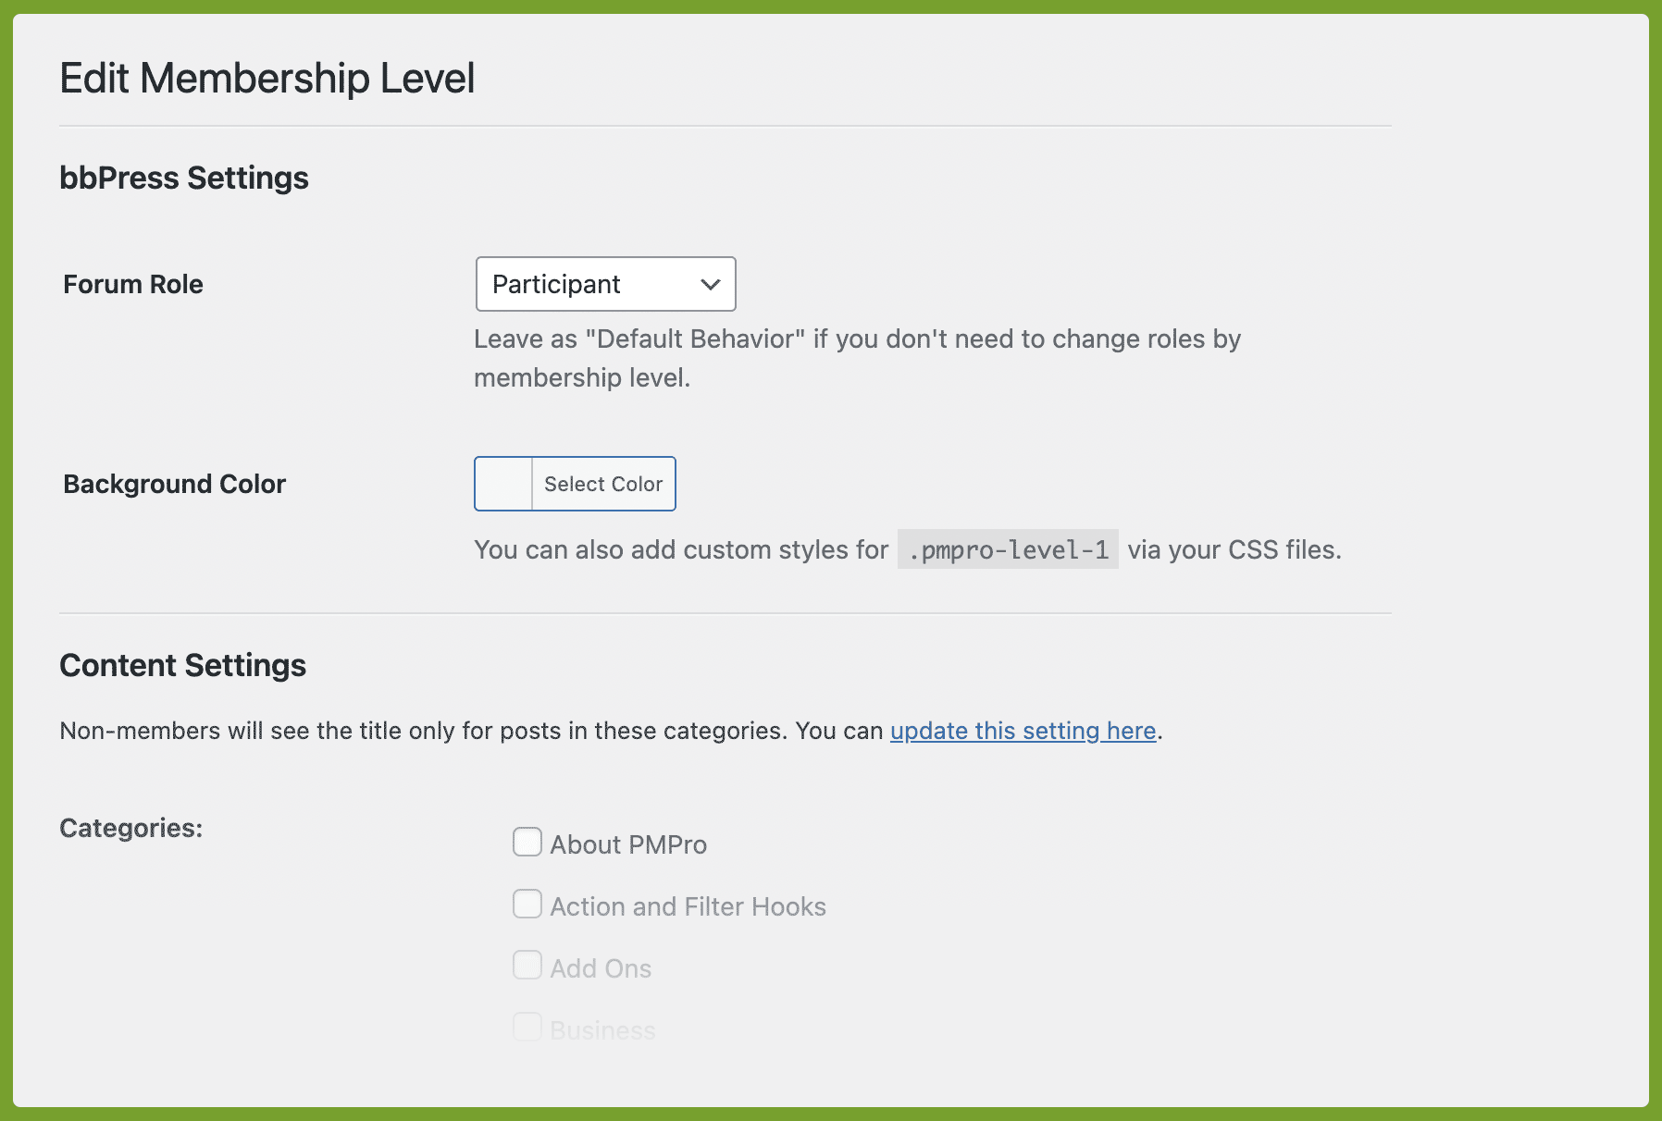
Task: Open the Forum Role dropdown showing Participant
Action: (x=605, y=284)
